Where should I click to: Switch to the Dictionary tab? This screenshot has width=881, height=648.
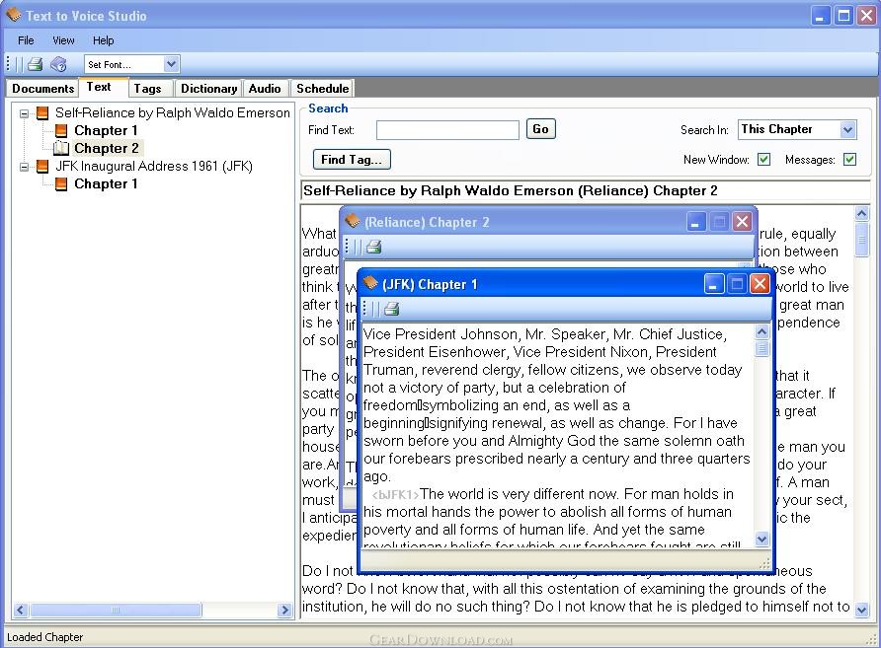pyautogui.click(x=209, y=89)
